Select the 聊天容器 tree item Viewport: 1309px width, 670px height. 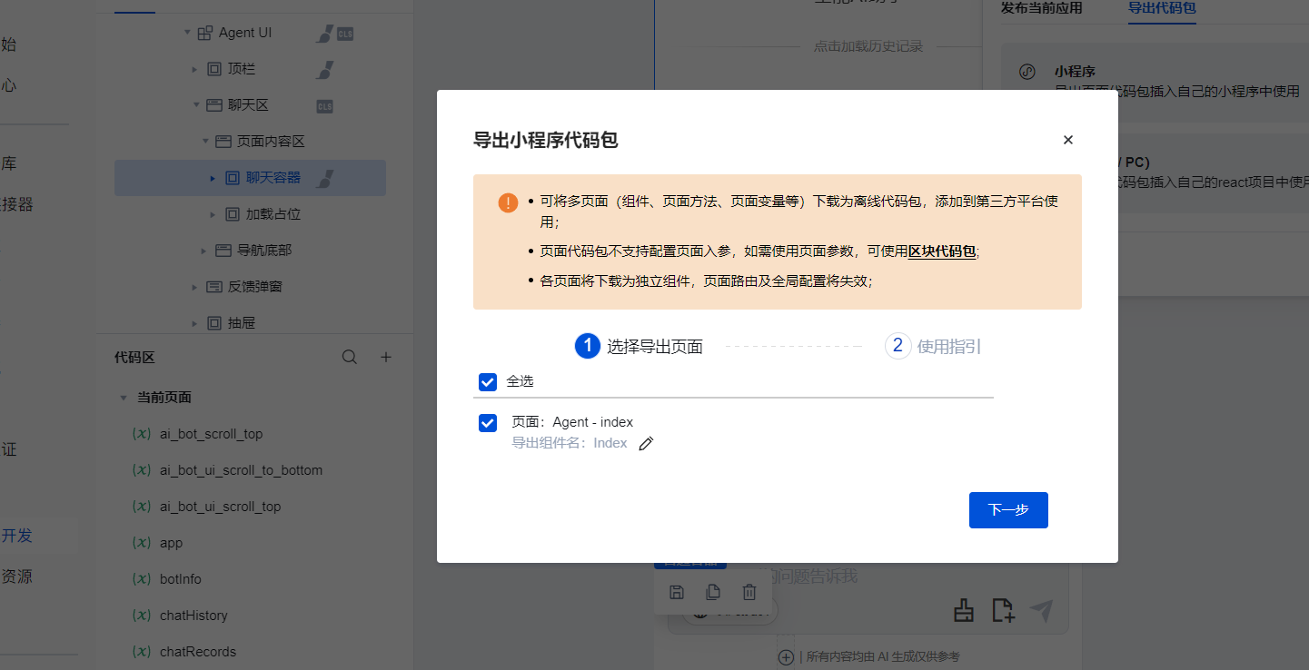coord(250,178)
